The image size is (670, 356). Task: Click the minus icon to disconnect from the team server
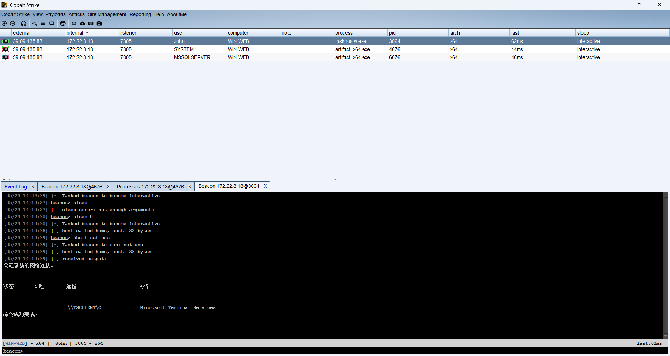[x=13, y=23]
